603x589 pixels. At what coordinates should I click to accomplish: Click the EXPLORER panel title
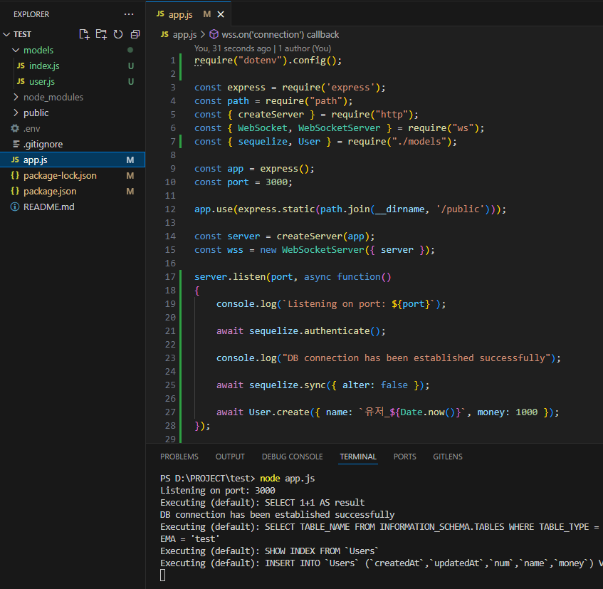31,14
